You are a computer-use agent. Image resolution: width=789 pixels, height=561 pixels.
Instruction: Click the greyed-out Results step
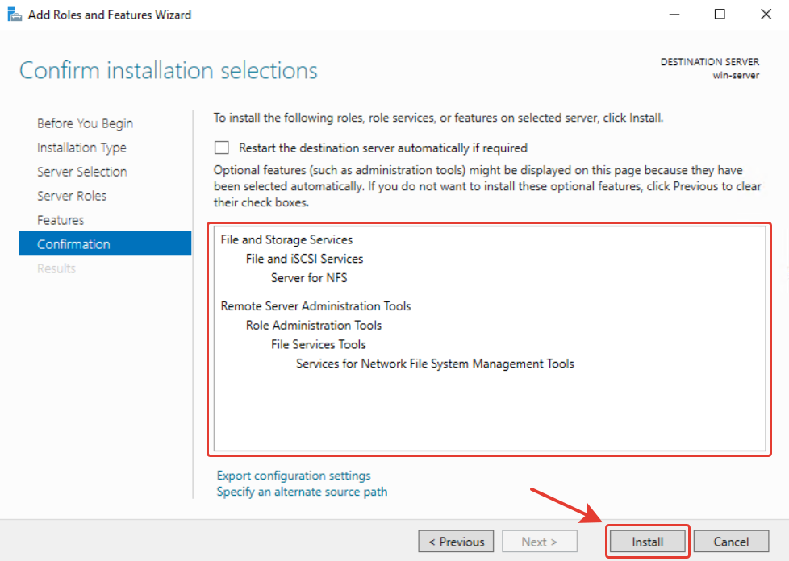click(56, 268)
